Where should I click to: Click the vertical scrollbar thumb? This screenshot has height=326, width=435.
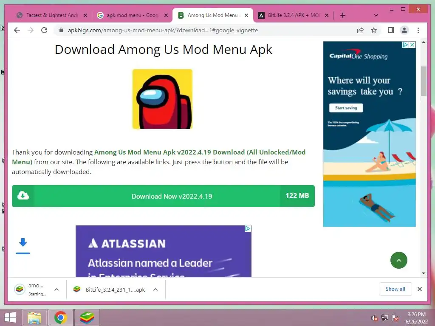(x=424, y=81)
